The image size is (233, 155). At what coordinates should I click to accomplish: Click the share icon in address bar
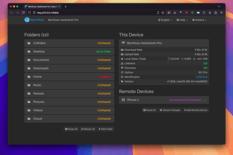pyautogui.click(x=158, y=13)
